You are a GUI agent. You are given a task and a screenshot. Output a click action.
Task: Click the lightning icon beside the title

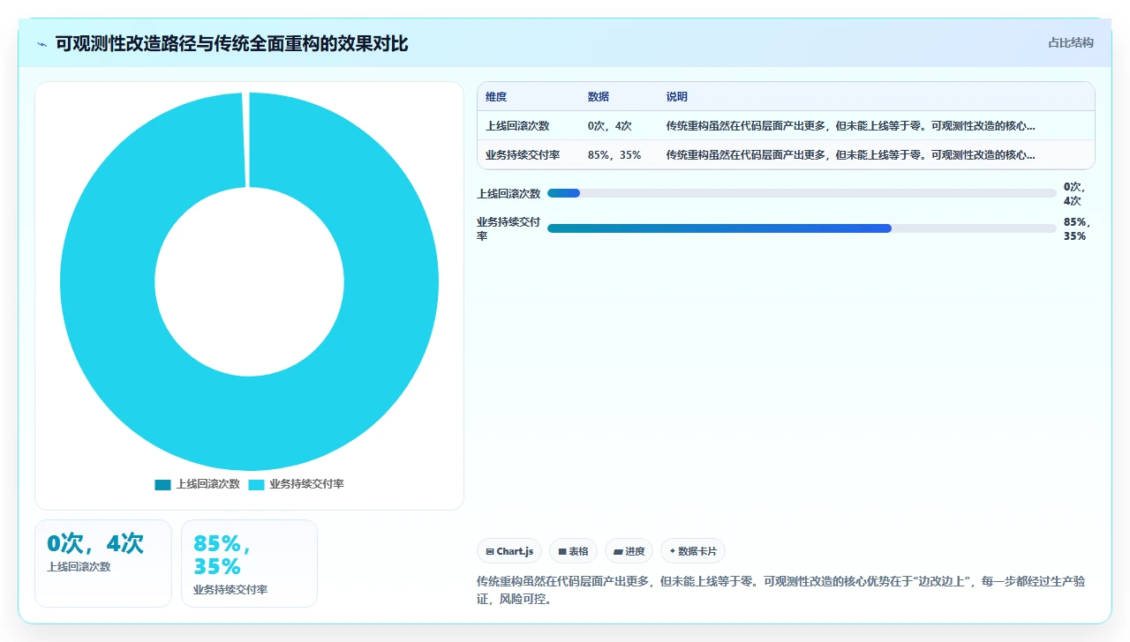(42, 44)
